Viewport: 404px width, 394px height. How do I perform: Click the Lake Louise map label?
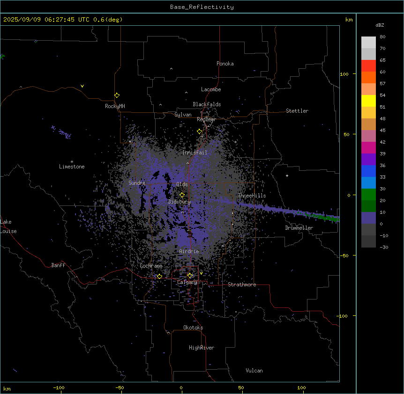coord(8,226)
